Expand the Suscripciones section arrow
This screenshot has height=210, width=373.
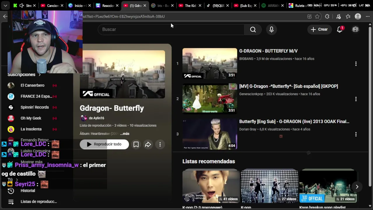click(x=40, y=75)
